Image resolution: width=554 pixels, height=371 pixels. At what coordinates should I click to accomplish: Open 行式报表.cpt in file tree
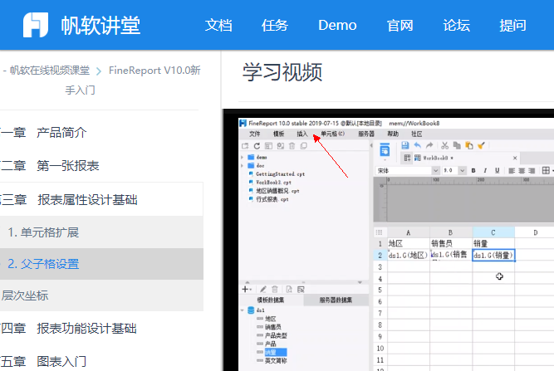tap(272, 199)
